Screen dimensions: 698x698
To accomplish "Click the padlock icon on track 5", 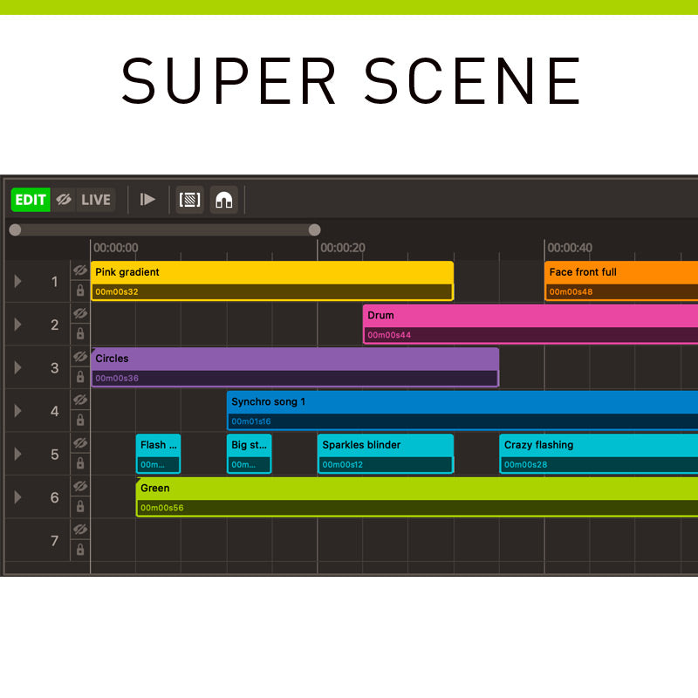I will coord(80,463).
